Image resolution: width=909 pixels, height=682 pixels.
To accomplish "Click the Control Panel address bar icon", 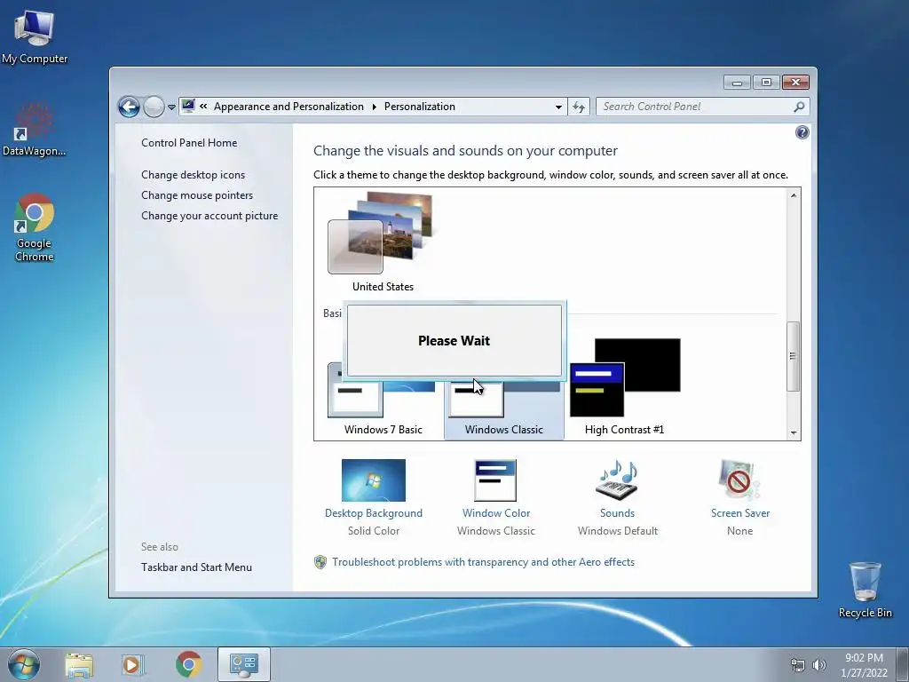I will coord(188,107).
